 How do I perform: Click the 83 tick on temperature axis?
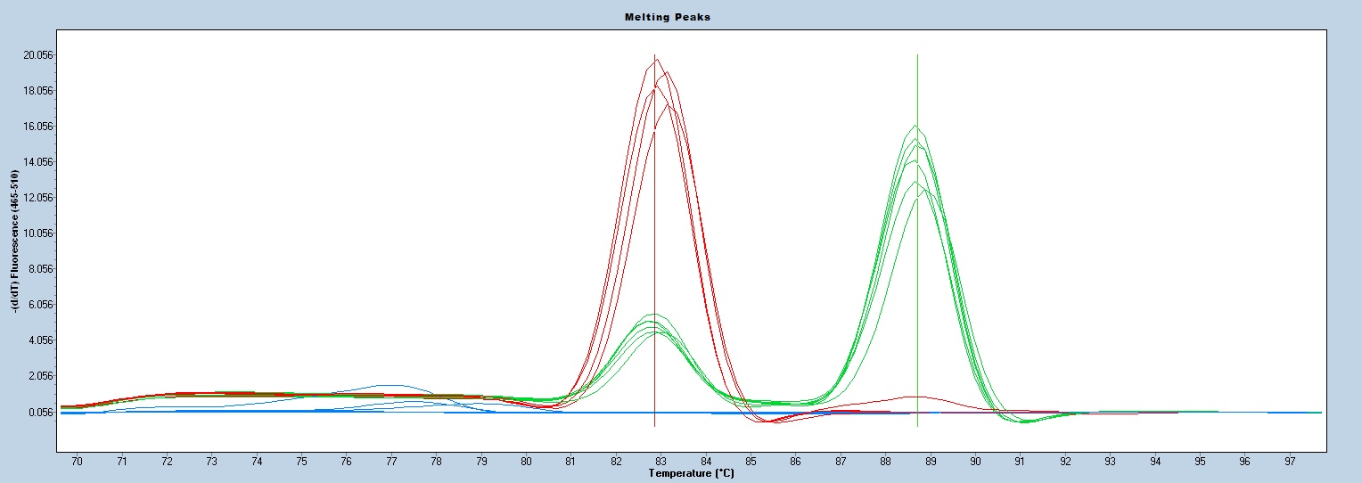(x=660, y=461)
